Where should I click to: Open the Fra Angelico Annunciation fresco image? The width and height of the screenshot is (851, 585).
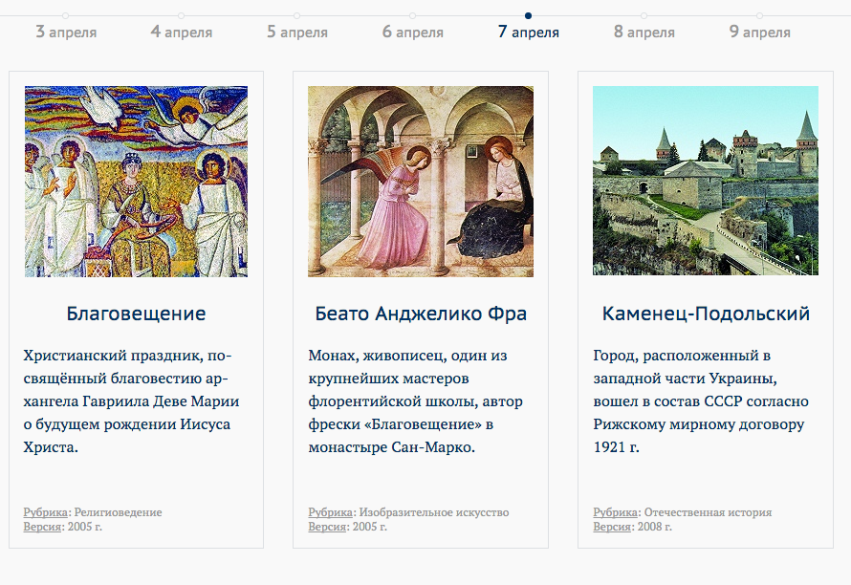pos(421,182)
